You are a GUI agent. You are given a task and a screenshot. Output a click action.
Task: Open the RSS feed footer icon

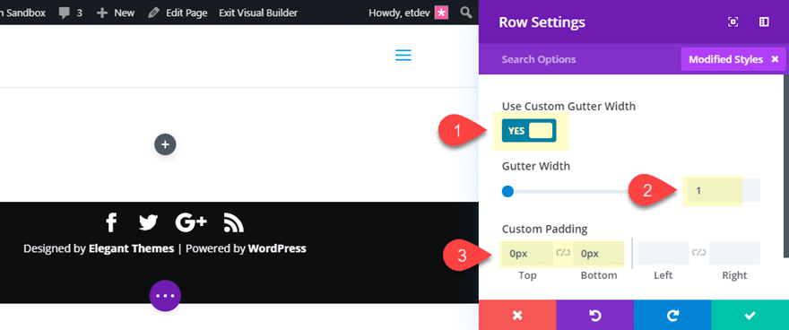tap(233, 223)
